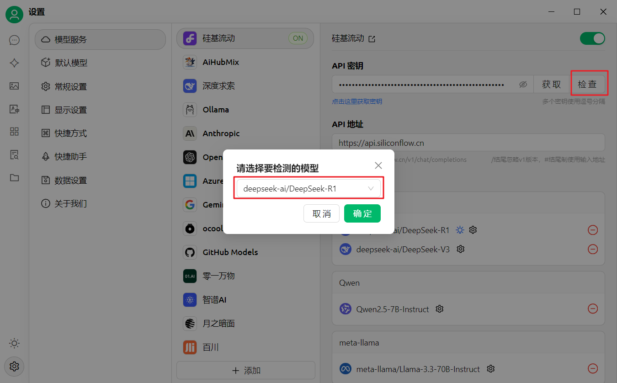Select the 深度求索 provider
Viewport: 617px width, 383px height.
tap(245, 86)
